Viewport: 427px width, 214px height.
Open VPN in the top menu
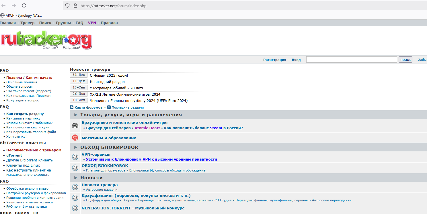pos(92,23)
